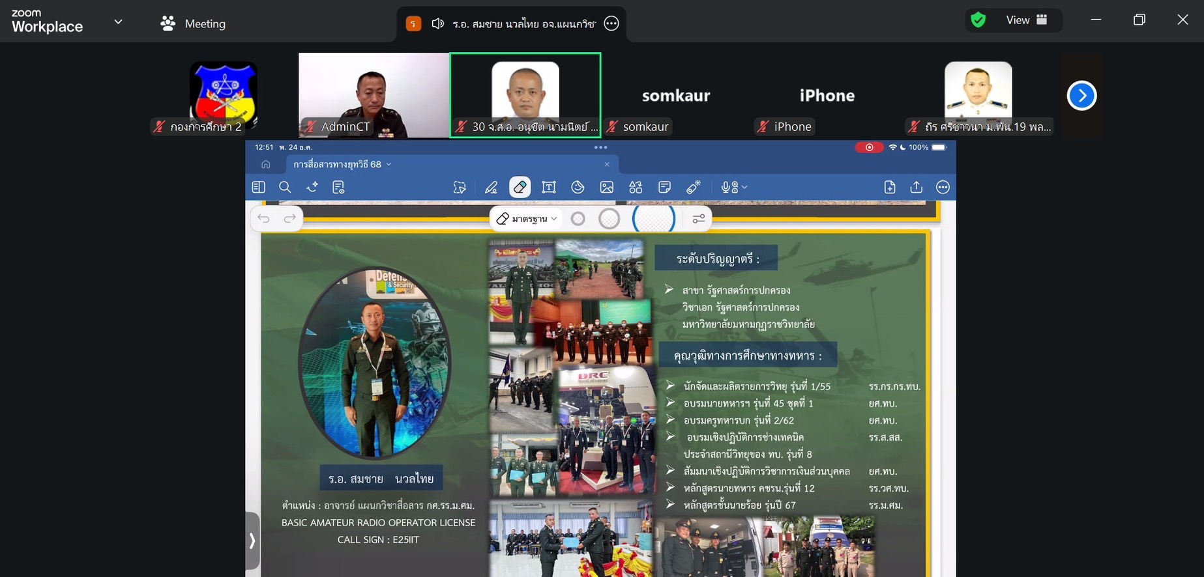
Task: Open the Meeting tab in Zoom
Action: coord(194,23)
